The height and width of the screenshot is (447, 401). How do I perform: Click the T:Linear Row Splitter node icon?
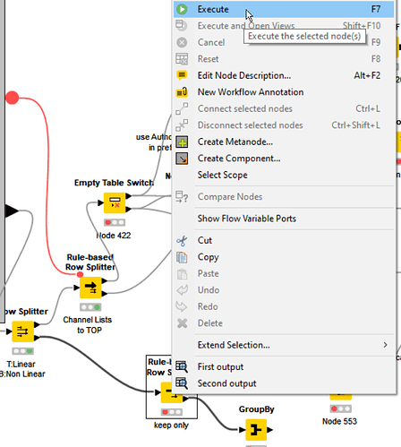point(22,331)
